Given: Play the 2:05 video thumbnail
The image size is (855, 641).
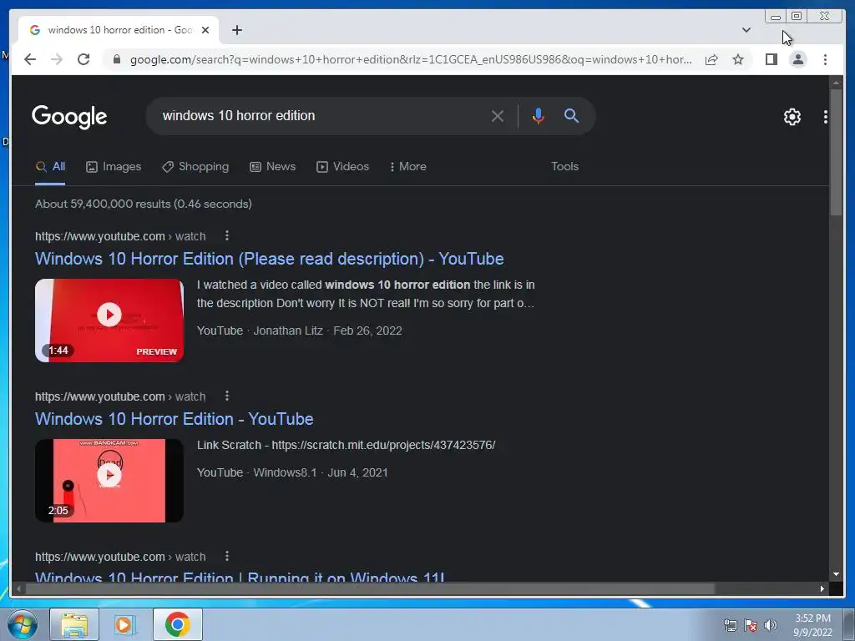Looking at the screenshot, I should [109, 481].
